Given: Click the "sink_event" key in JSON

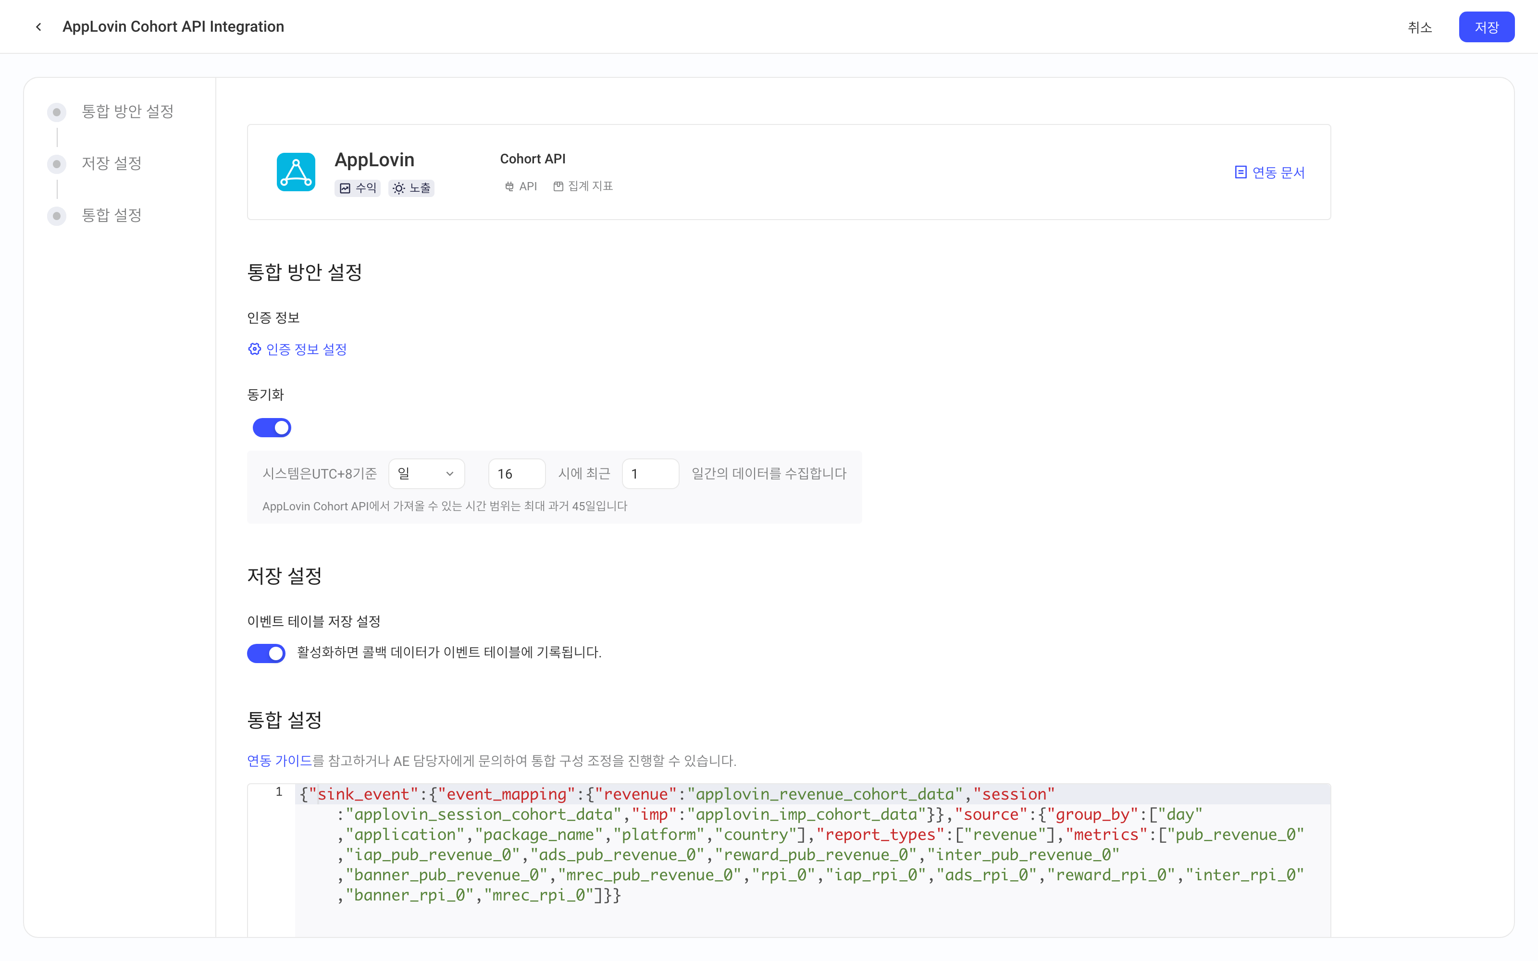Looking at the screenshot, I should (x=363, y=794).
